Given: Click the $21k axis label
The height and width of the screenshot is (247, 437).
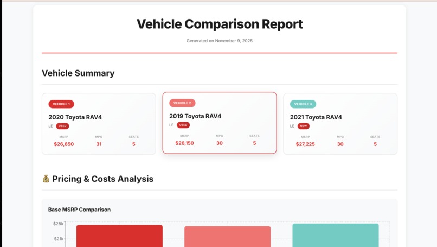Looking at the screenshot, I should coord(59,239).
